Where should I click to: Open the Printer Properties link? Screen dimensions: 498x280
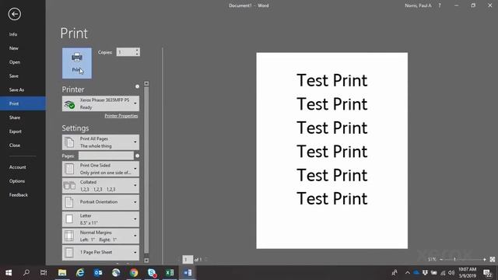(x=121, y=116)
